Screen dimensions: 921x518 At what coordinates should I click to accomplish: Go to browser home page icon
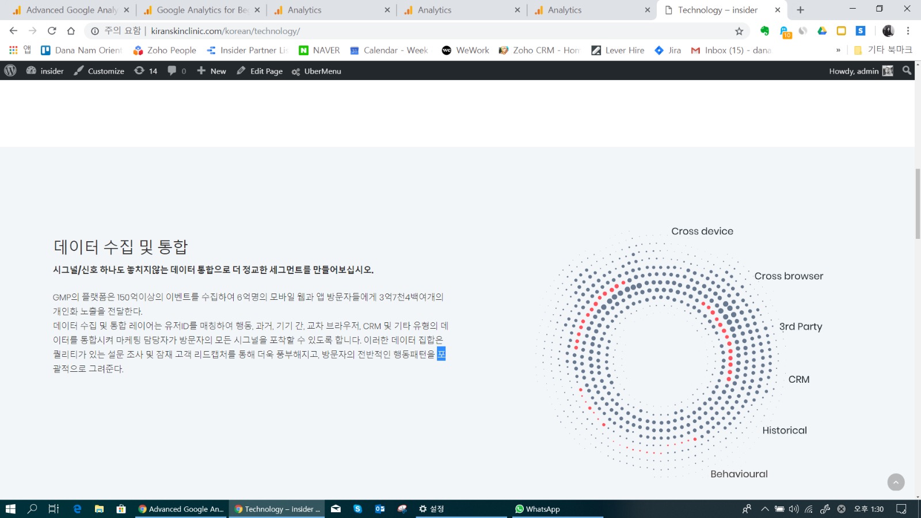click(71, 31)
